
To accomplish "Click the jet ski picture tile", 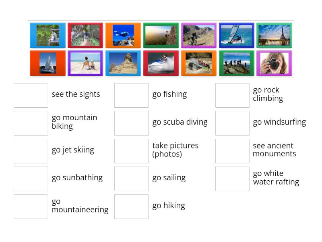I will 161,63.
